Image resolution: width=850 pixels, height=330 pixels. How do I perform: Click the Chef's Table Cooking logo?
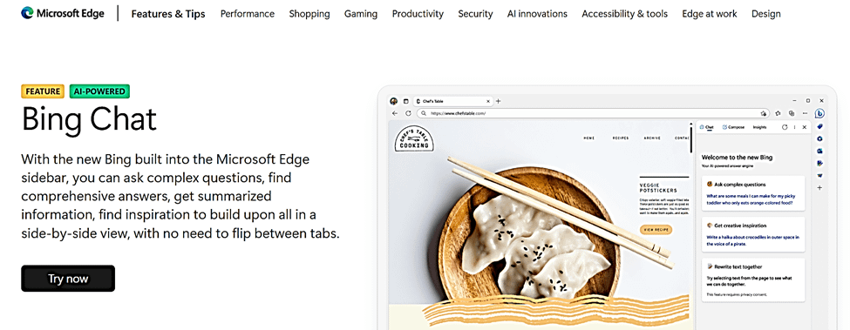pyautogui.click(x=414, y=138)
